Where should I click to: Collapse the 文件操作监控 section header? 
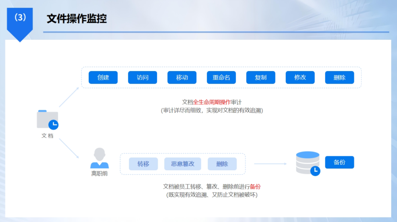(x=76, y=17)
